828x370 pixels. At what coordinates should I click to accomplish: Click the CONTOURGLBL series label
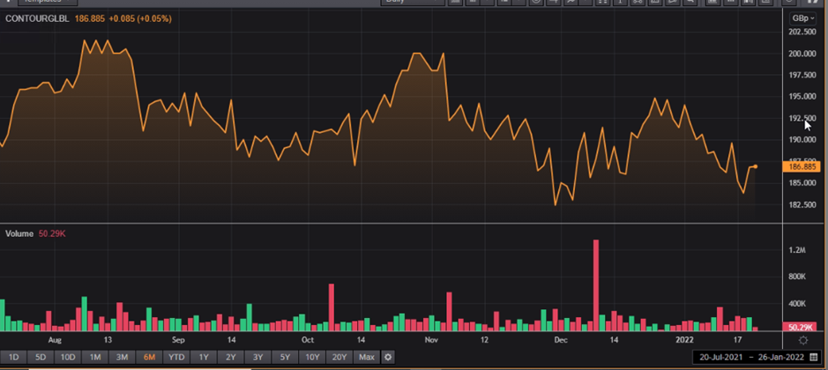click(x=37, y=18)
